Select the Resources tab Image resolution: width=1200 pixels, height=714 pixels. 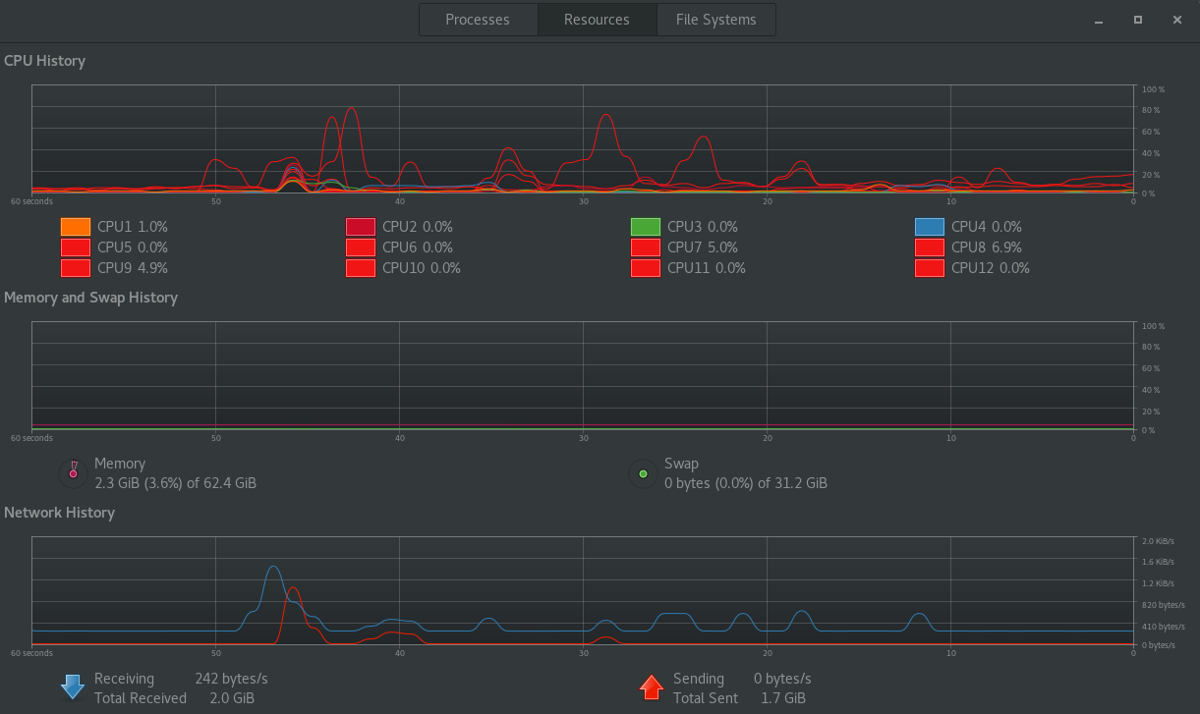pyautogui.click(x=597, y=20)
